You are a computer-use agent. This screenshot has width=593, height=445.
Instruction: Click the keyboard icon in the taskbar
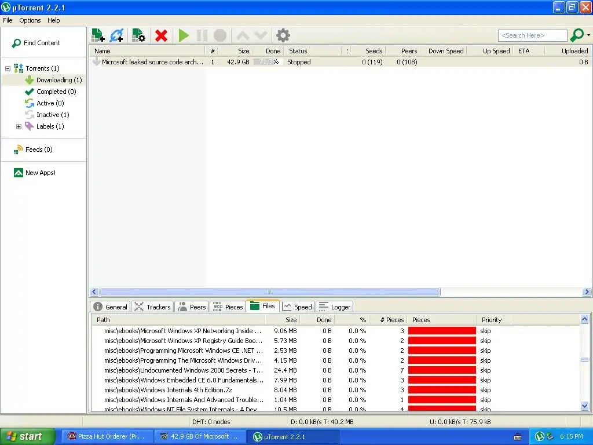pyautogui.click(x=518, y=437)
